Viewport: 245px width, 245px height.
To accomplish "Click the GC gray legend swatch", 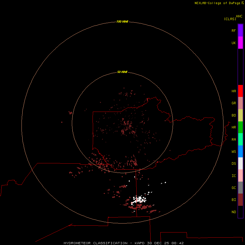I will point(240,188).
